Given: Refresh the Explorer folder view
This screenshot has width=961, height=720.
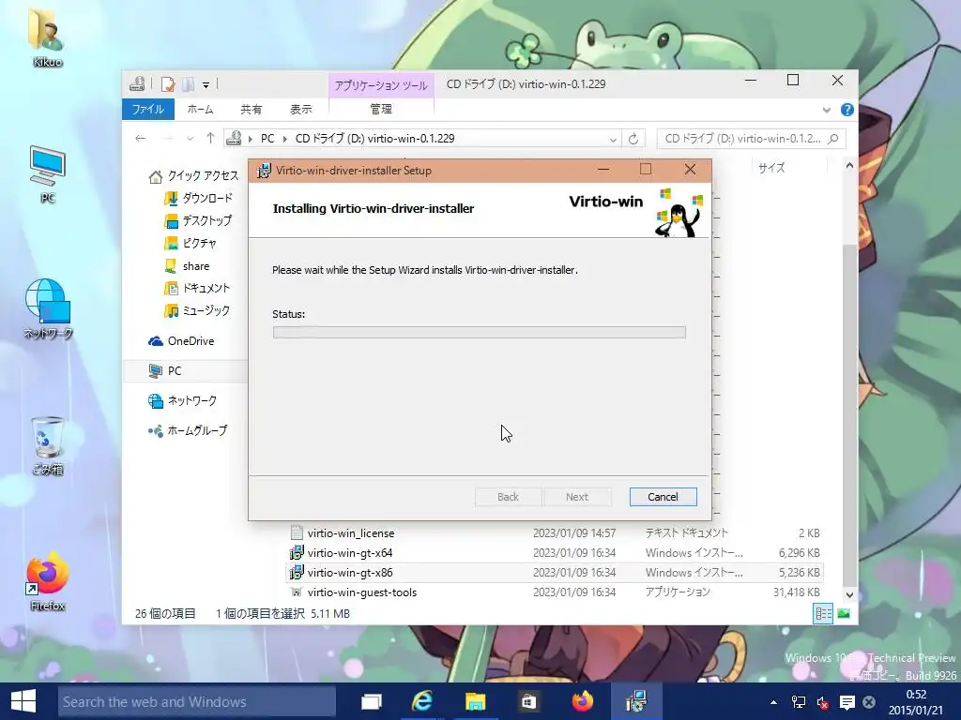Looking at the screenshot, I should [x=633, y=139].
